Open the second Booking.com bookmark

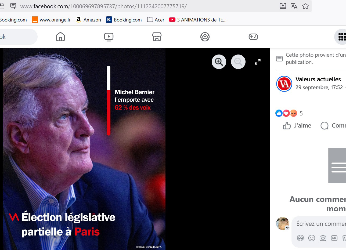click(124, 20)
